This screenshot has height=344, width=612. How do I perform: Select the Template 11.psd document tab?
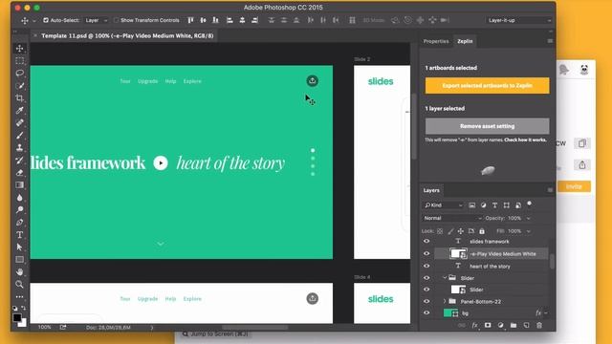tap(127, 36)
